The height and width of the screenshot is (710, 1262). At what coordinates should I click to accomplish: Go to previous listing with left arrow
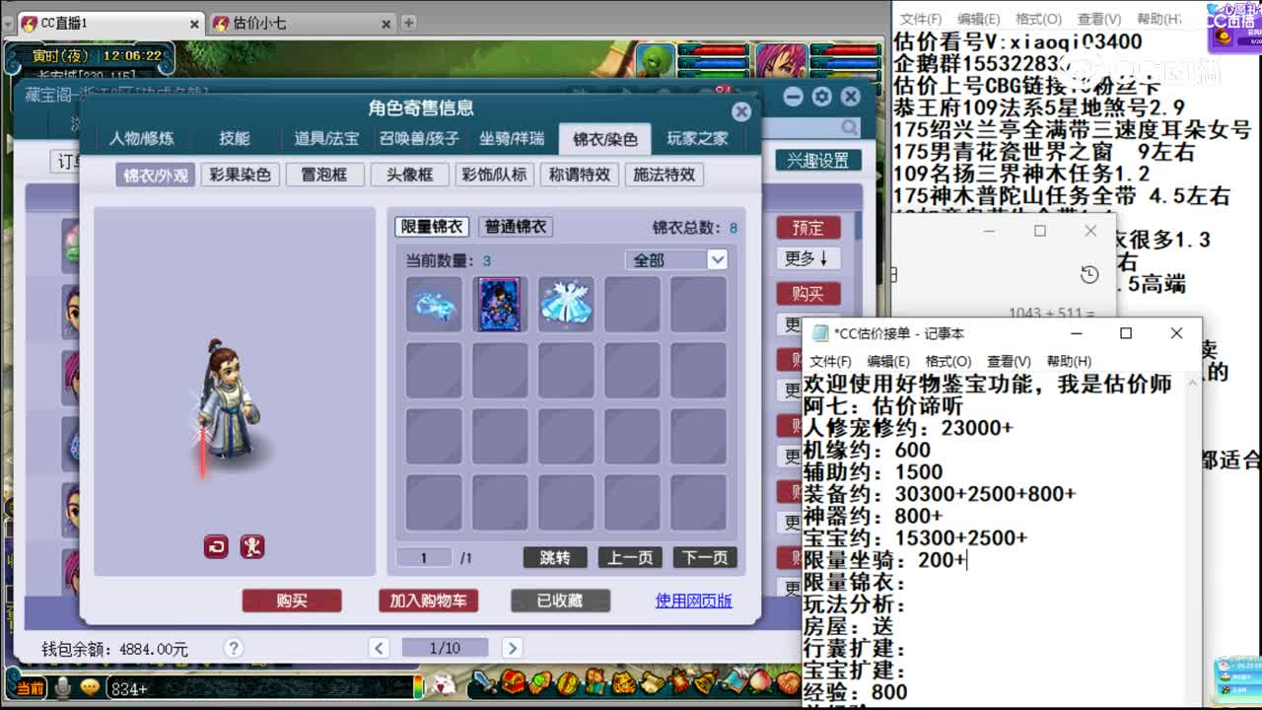click(x=380, y=648)
